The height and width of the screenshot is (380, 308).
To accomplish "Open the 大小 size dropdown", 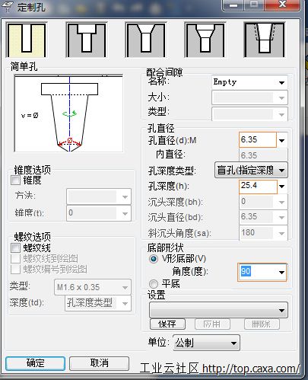I will pyautogui.click(x=249, y=97).
